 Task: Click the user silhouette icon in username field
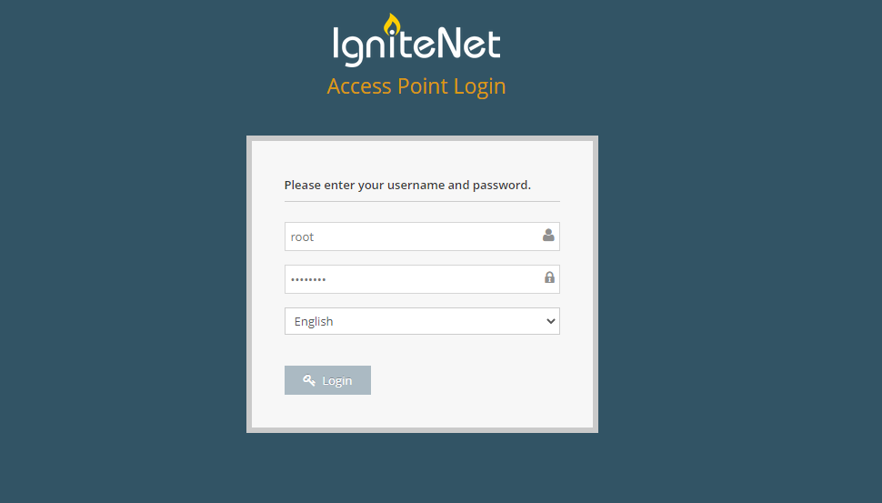pos(548,236)
